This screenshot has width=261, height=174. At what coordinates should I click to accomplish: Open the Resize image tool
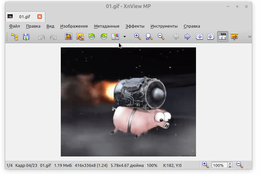(80, 37)
